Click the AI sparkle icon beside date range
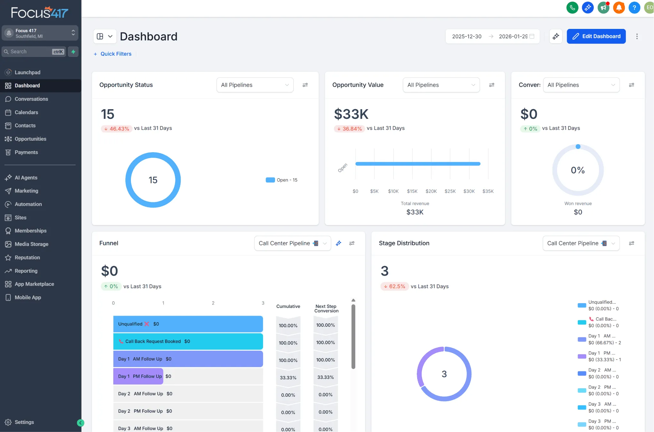Image resolution: width=654 pixels, height=432 pixels. tap(556, 36)
